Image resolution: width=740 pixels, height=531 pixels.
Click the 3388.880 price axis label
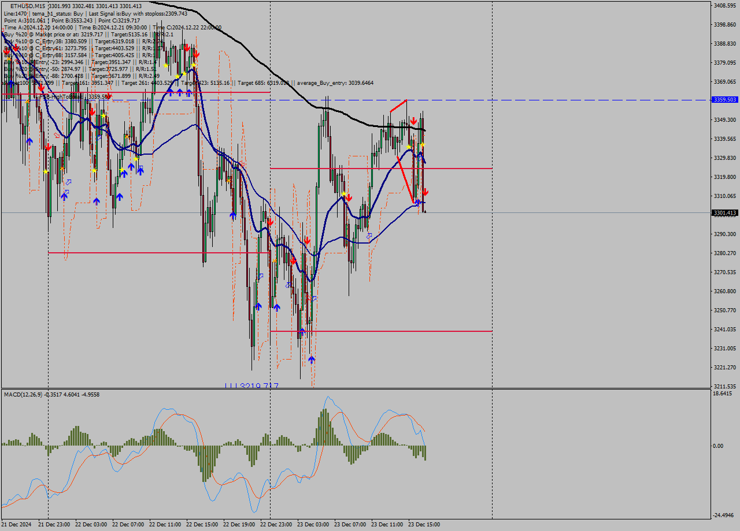725,44
